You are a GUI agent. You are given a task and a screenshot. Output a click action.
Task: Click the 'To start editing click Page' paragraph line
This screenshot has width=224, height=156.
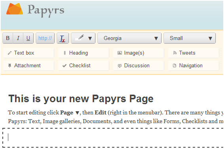pos(116,112)
